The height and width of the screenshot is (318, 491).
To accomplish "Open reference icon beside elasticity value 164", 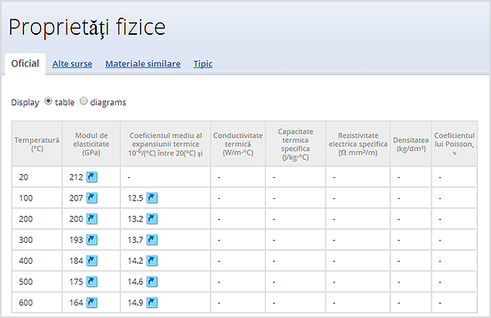I will click(92, 303).
